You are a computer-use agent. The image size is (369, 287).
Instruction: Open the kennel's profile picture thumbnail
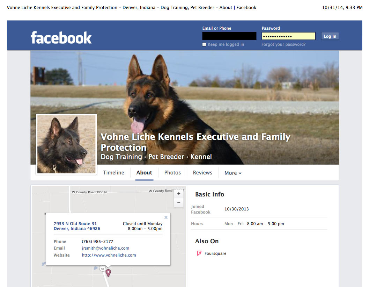(x=66, y=144)
